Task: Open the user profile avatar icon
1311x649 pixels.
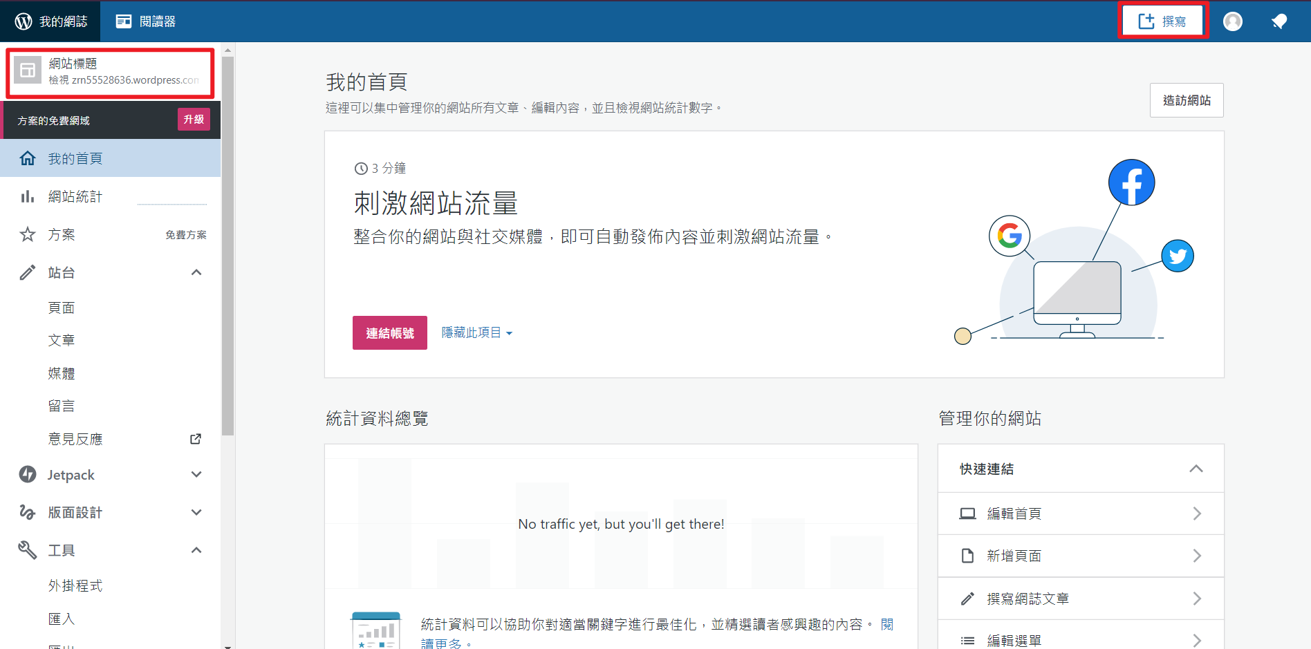Action: [x=1232, y=21]
